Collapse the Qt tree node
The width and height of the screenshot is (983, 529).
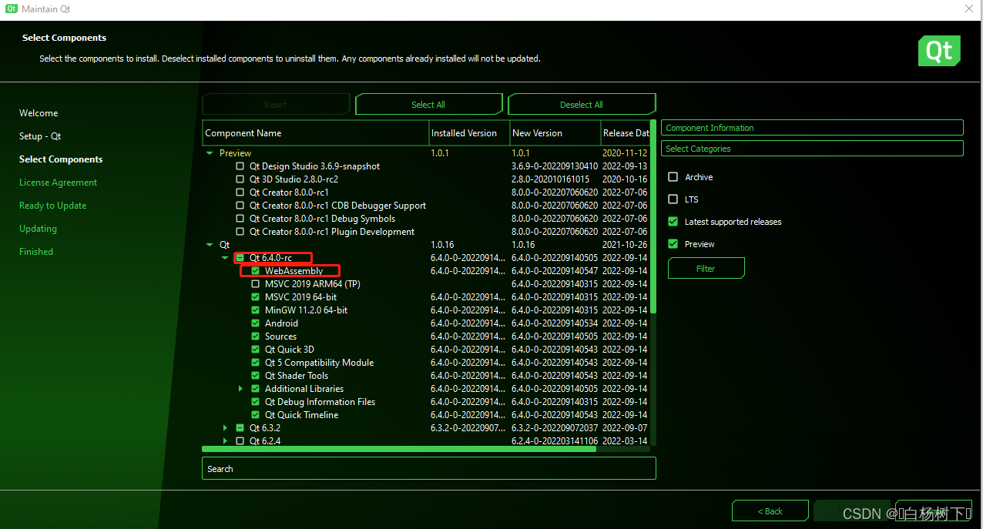click(x=210, y=245)
